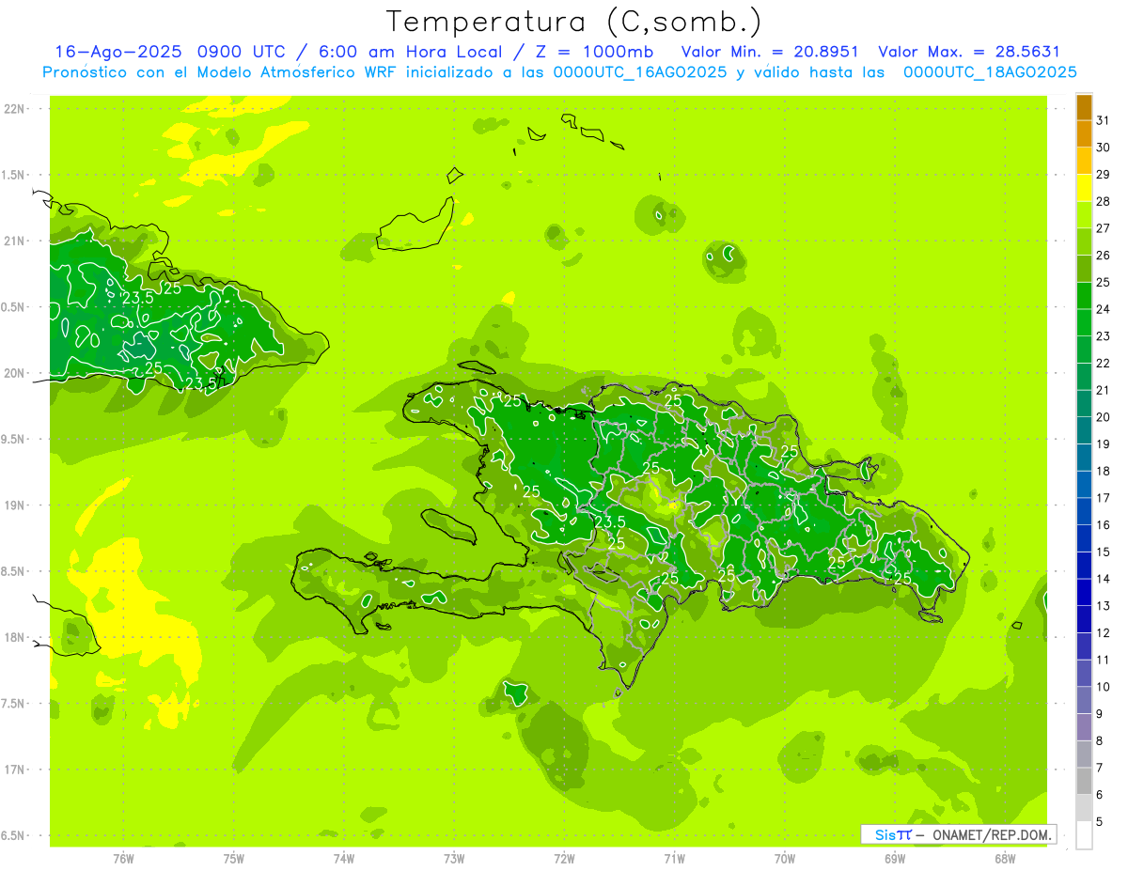This screenshot has width=1128, height=871.
Task: Pick the gray legend band between 6 and 7
Action: (x=1084, y=781)
